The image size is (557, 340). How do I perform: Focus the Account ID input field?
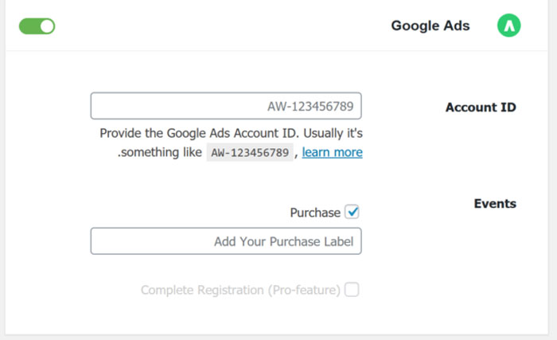coord(226,106)
